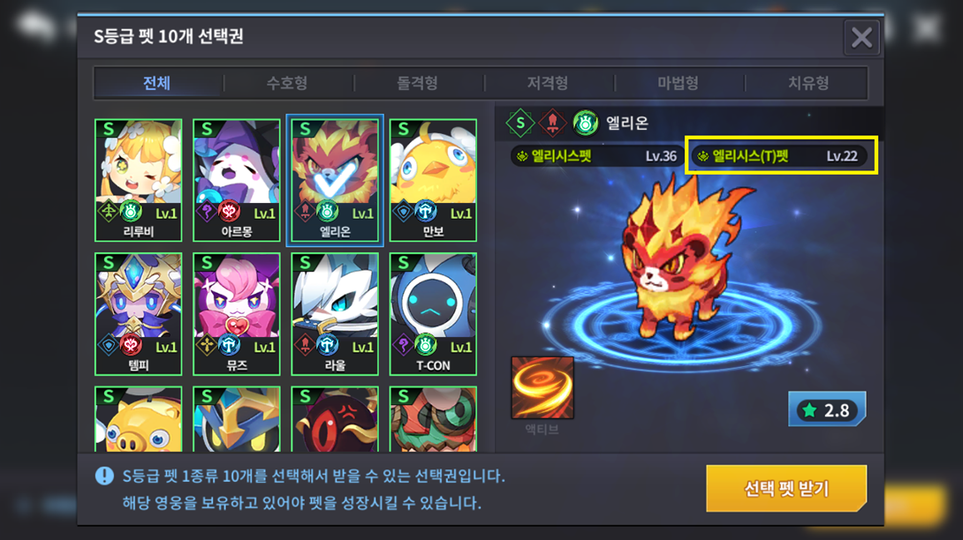Viewport: 963px width, 540px height.
Task: Click the 선택 펫 받기 button
Action: click(x=786, y=489)
